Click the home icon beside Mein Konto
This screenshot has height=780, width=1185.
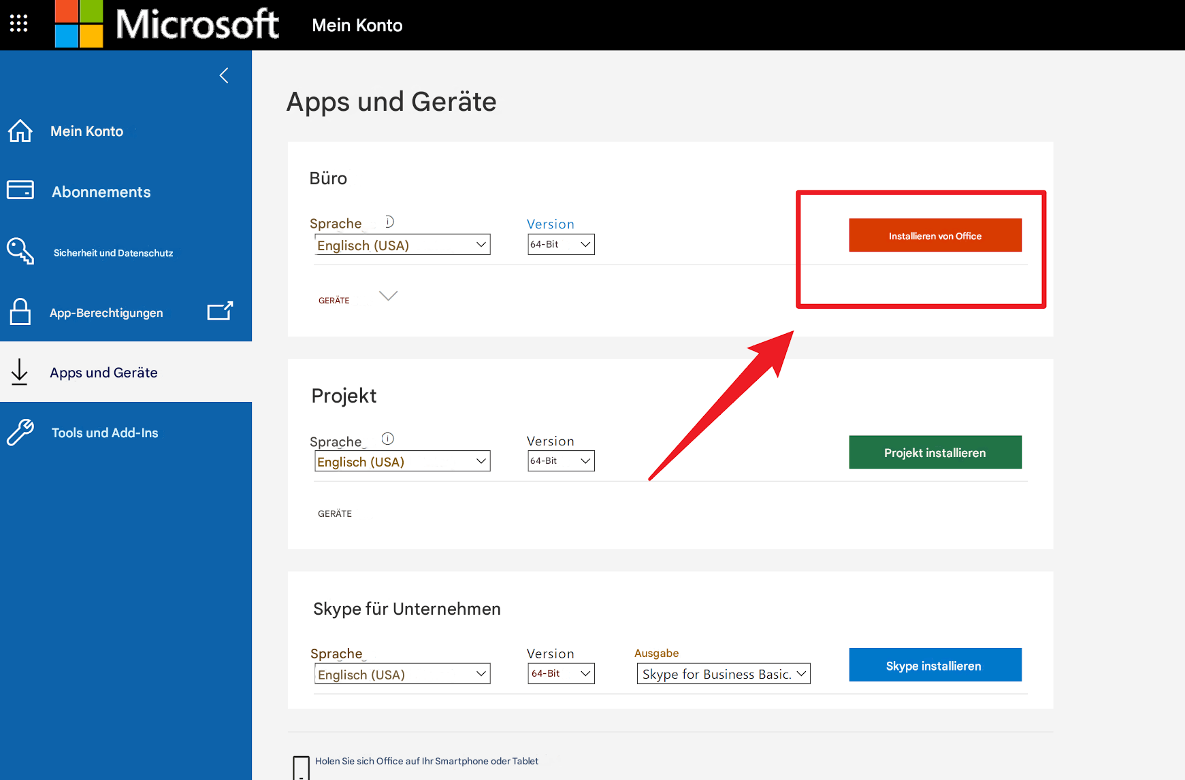point(20,131)
